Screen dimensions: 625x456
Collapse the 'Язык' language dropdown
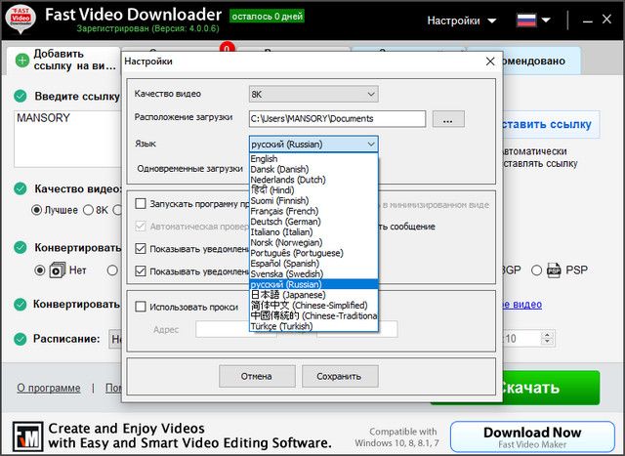tap(313, 144)
